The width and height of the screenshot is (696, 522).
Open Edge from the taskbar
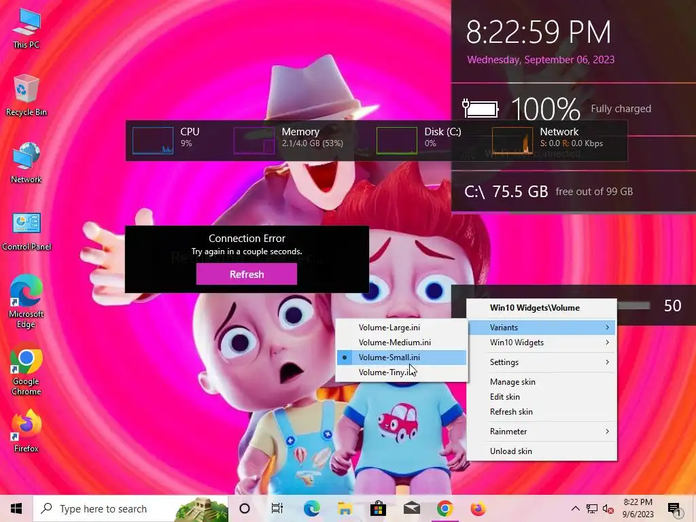[311, 508]
